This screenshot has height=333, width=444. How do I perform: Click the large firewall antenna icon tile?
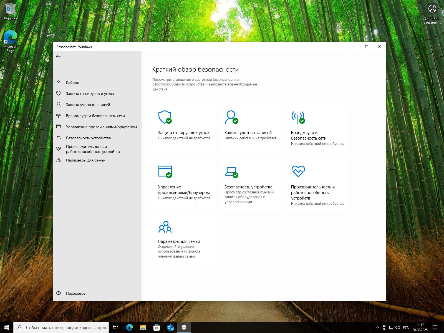(298, 117)
